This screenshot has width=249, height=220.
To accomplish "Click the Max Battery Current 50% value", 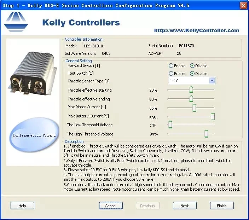I will tap(153, 118).
